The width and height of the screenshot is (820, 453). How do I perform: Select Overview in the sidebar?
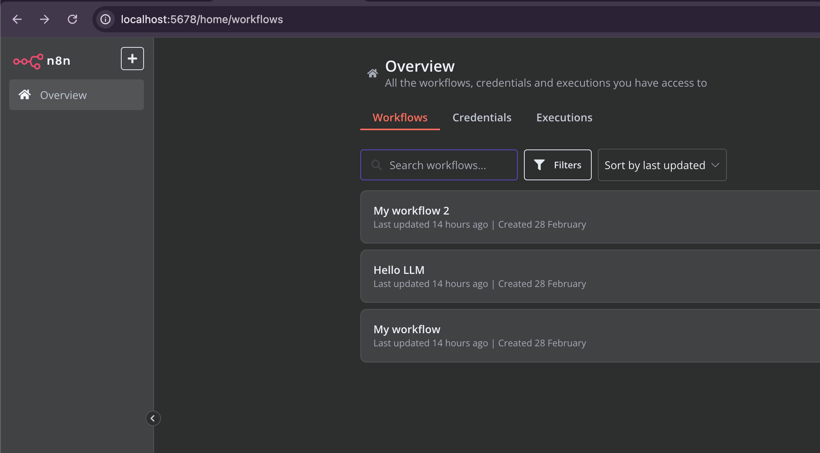(x=77, y=95)
